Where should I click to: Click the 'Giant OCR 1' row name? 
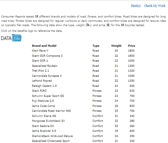(x=40, y=61)
